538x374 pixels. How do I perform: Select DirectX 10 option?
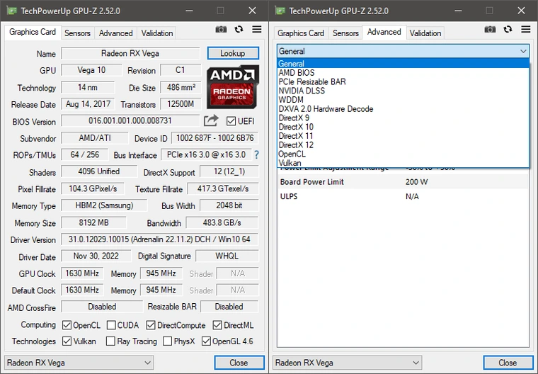tap(403, 127)
